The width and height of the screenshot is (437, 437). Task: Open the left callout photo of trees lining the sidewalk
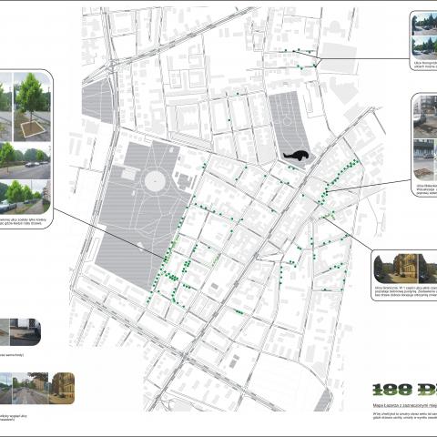(x=25, y=198)
